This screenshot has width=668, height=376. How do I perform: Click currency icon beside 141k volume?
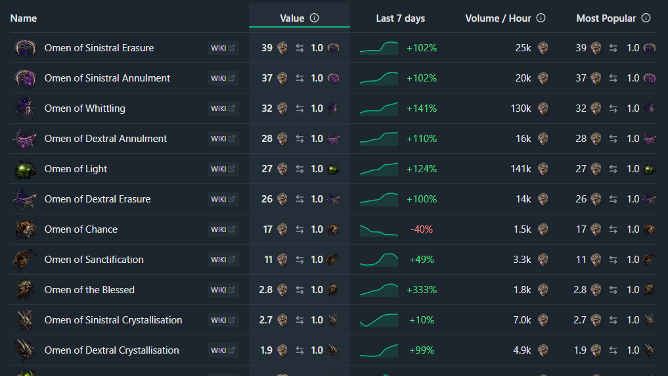(543, 169)
